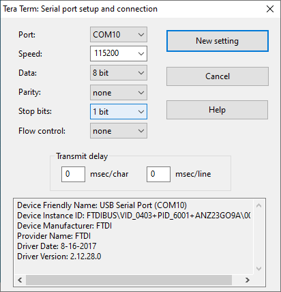281x292 pixels.
Task: Click the Device Instance ID text line
Action: point(134,216)
